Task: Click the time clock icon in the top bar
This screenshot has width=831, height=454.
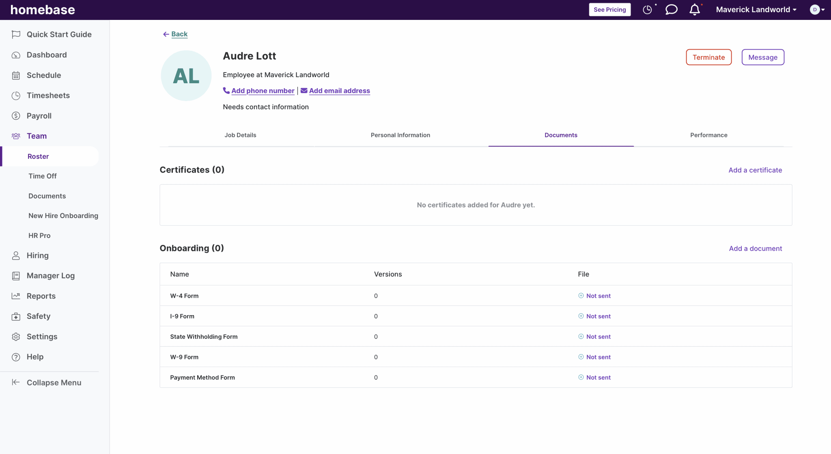Action: (647, 9)
